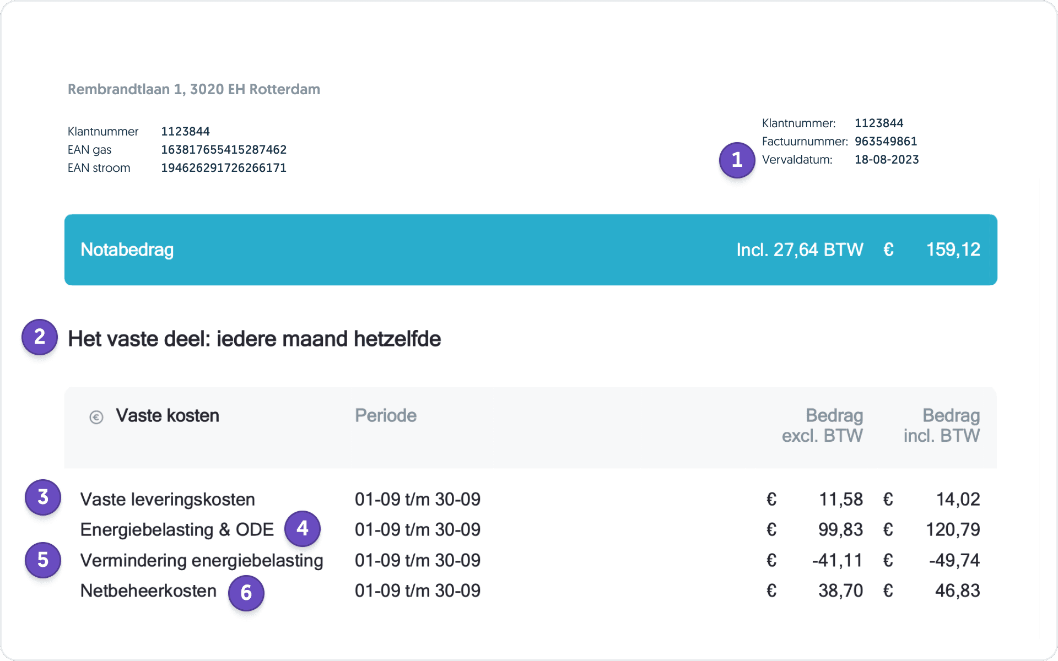
Task: Select the Vaste leveringskosten row label
Action: (x=168, y=500)
